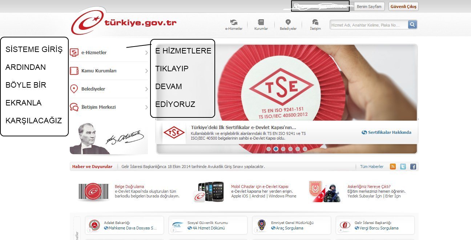Select the first carousel slide dot
This screenshot has width=471, height=240.
tap(269, 149)
